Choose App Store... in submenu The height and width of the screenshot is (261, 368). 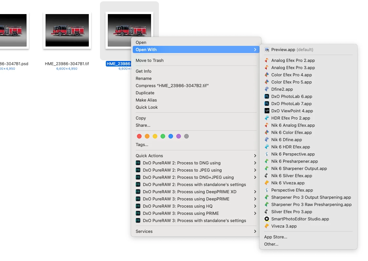coord(308,237)
